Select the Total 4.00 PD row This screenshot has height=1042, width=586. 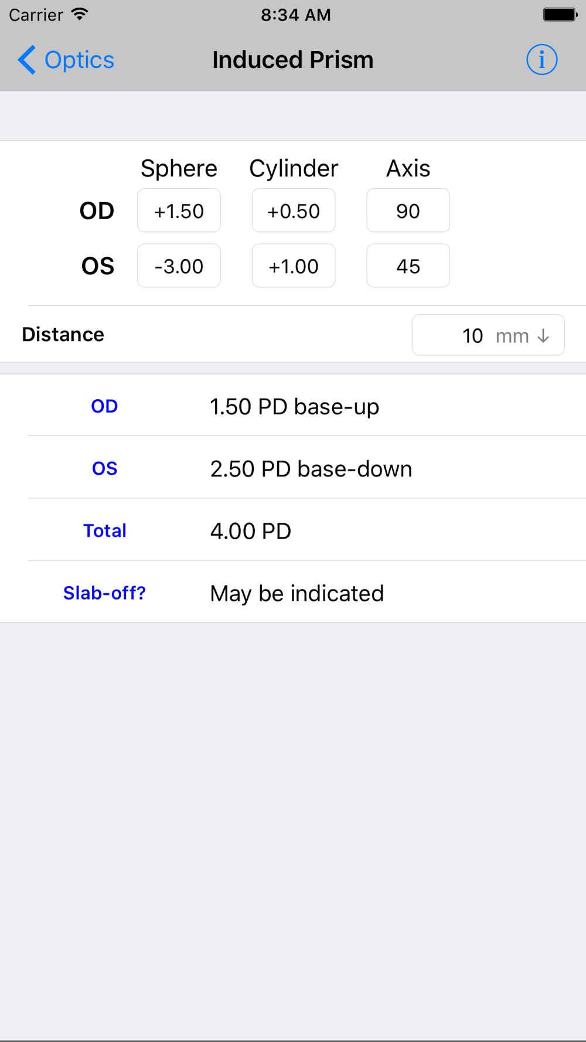[293, 530]
